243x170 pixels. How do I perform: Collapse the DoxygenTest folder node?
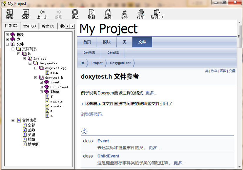click(30, 63)
